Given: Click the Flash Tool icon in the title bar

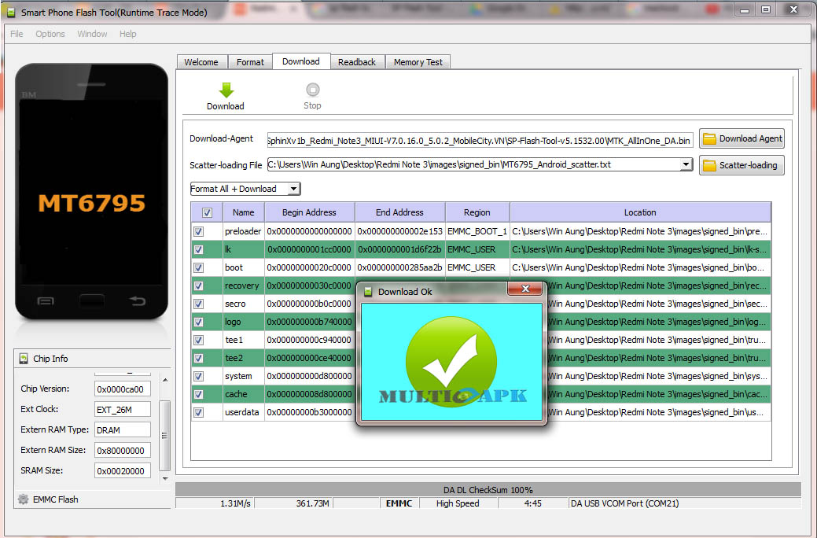Looking at the screenshot, I should point(11,10).
